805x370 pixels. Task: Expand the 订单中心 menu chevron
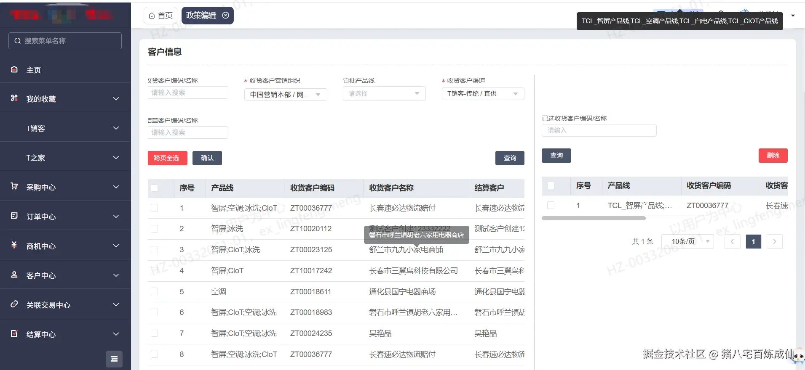[x=116, y=216]
